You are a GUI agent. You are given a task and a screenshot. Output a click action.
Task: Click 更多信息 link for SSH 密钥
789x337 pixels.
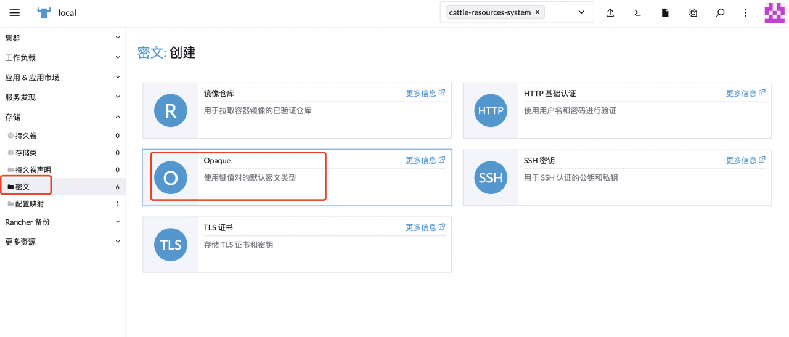[745, 161]
